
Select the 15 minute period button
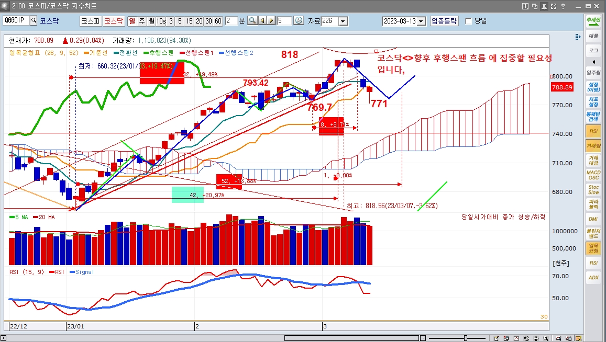pos(189,21)
